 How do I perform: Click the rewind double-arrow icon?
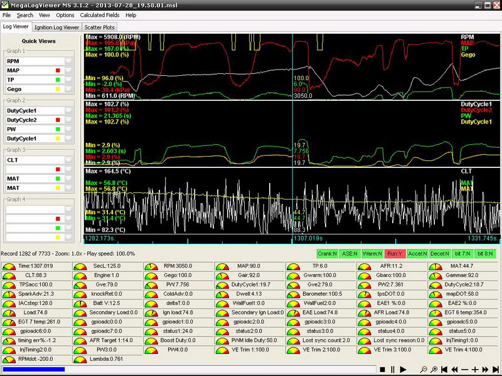point(454,370)
